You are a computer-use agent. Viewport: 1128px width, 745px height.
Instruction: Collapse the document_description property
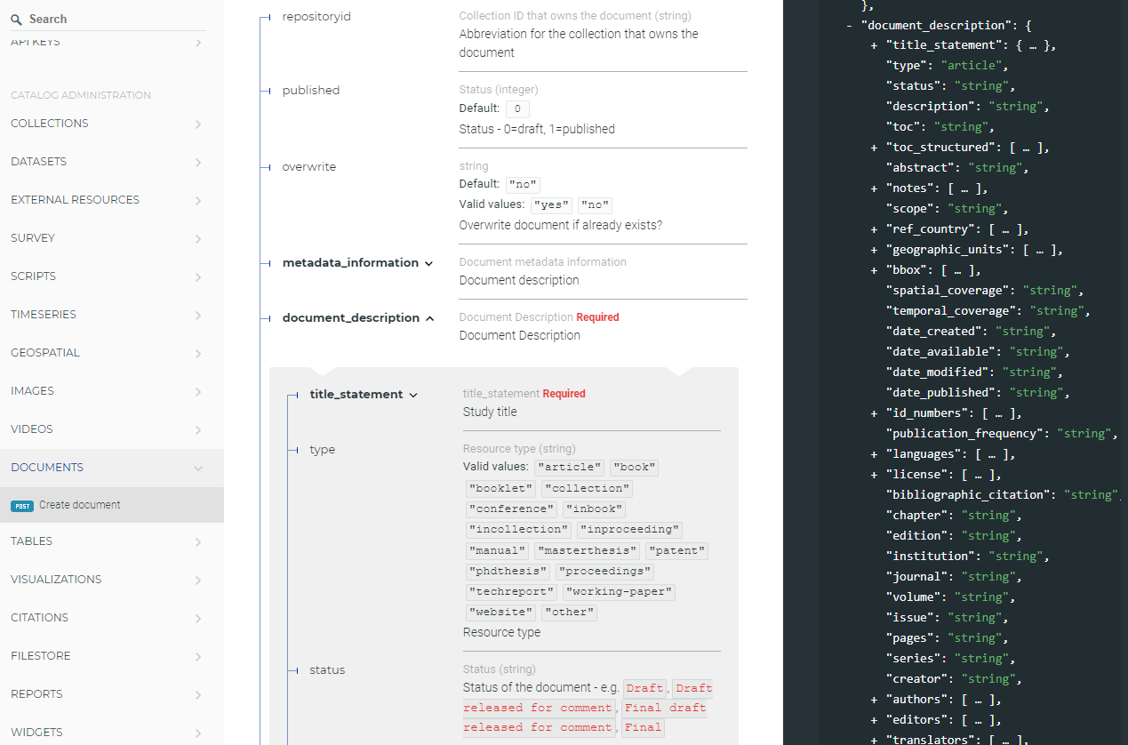[x=358, y=318]
